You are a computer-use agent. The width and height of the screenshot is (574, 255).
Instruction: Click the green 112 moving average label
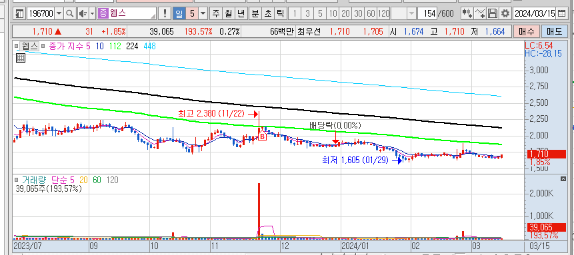pos(115,47)
